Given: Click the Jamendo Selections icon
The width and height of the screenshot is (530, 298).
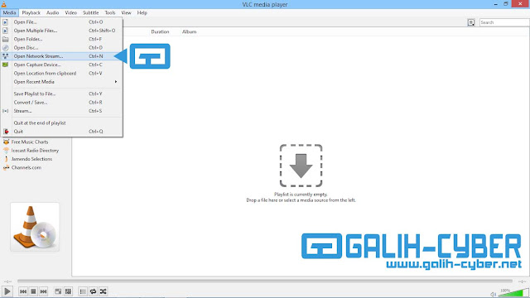Looking at the screenshot, I should coord(6,159).
